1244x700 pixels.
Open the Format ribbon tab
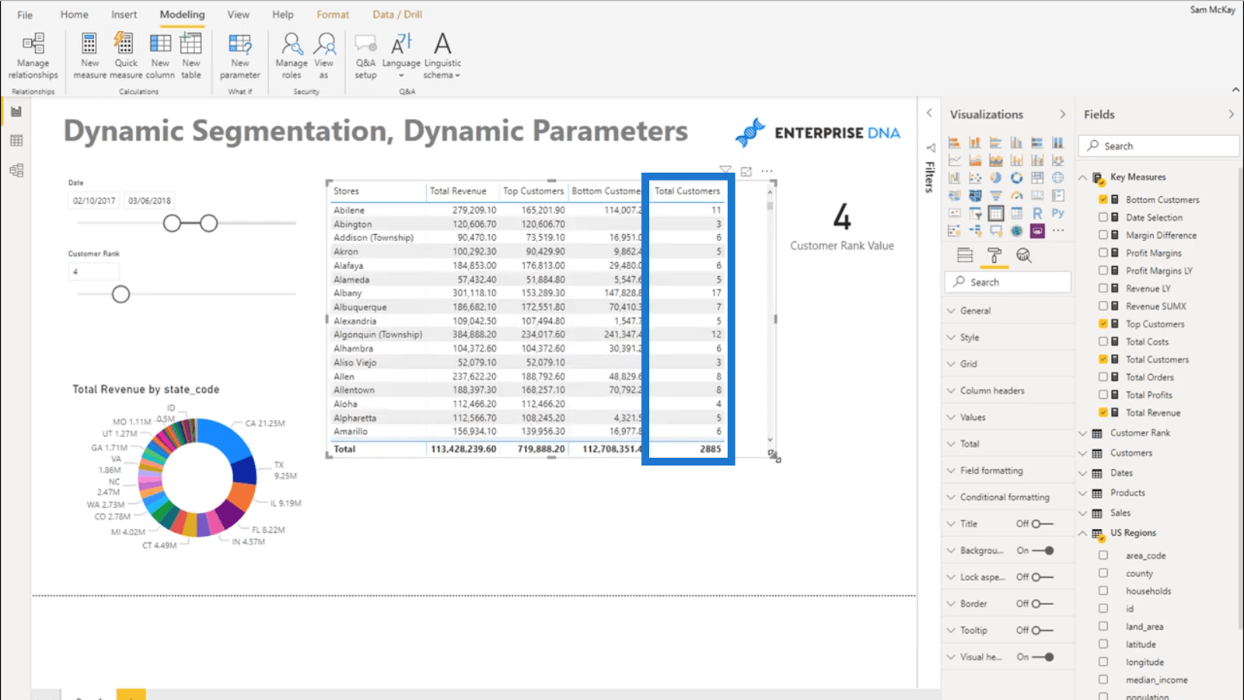[333, 15]
